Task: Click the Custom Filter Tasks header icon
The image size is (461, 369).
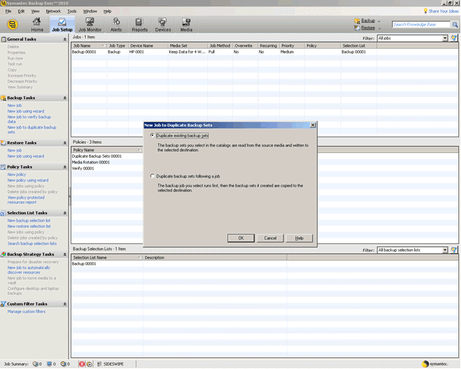Action: pos(3,304)
